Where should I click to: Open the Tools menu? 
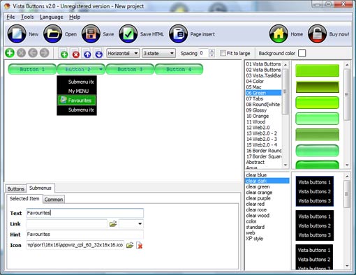(27, 17)
